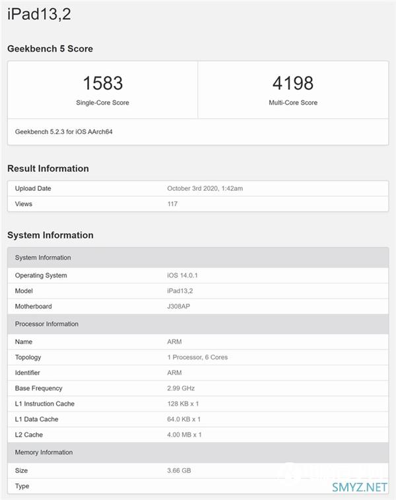This screenshot has width=396, height=500.
Task: Click the Views row label
Action: (24, 203)
